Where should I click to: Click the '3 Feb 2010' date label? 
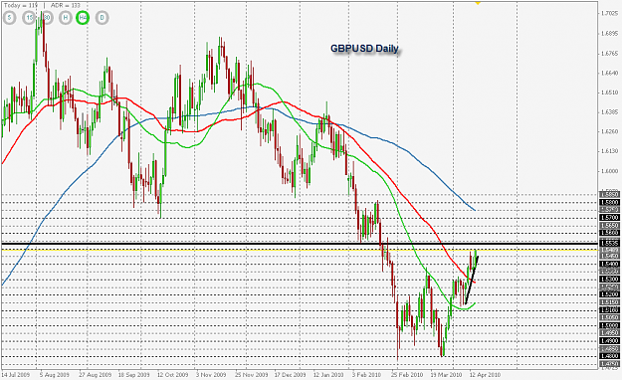(366, 375)
